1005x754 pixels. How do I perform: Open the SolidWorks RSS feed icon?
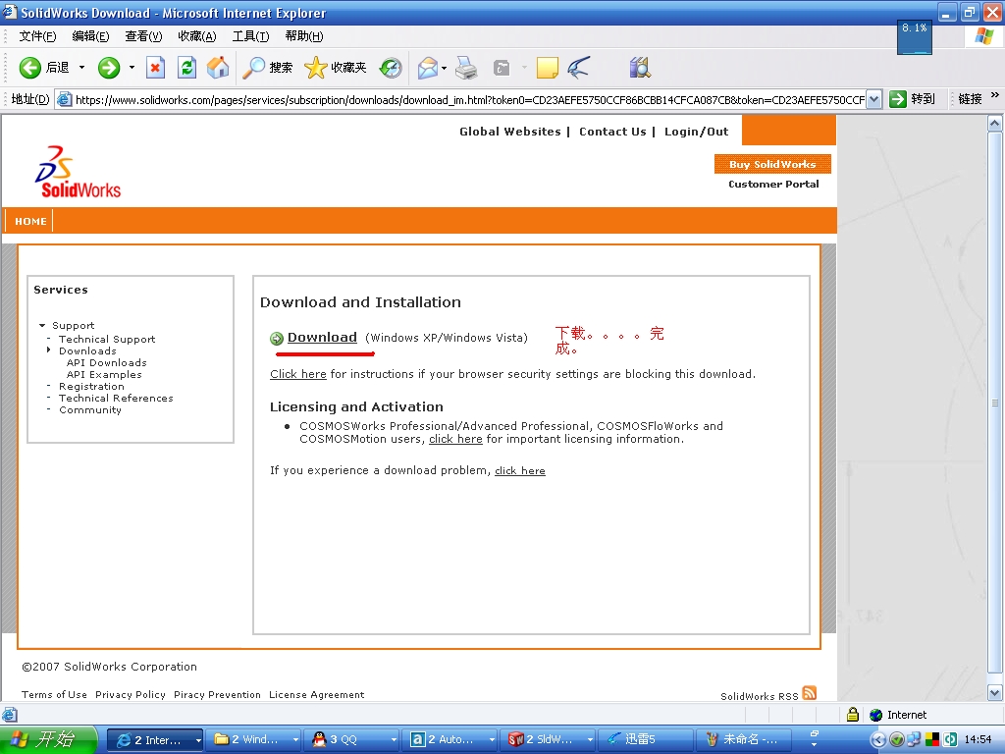tap(810, 693)
